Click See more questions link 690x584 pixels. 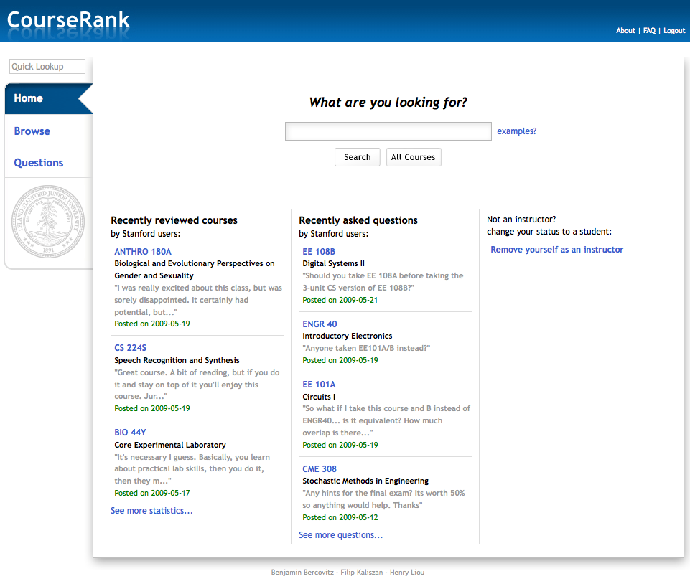340,535
